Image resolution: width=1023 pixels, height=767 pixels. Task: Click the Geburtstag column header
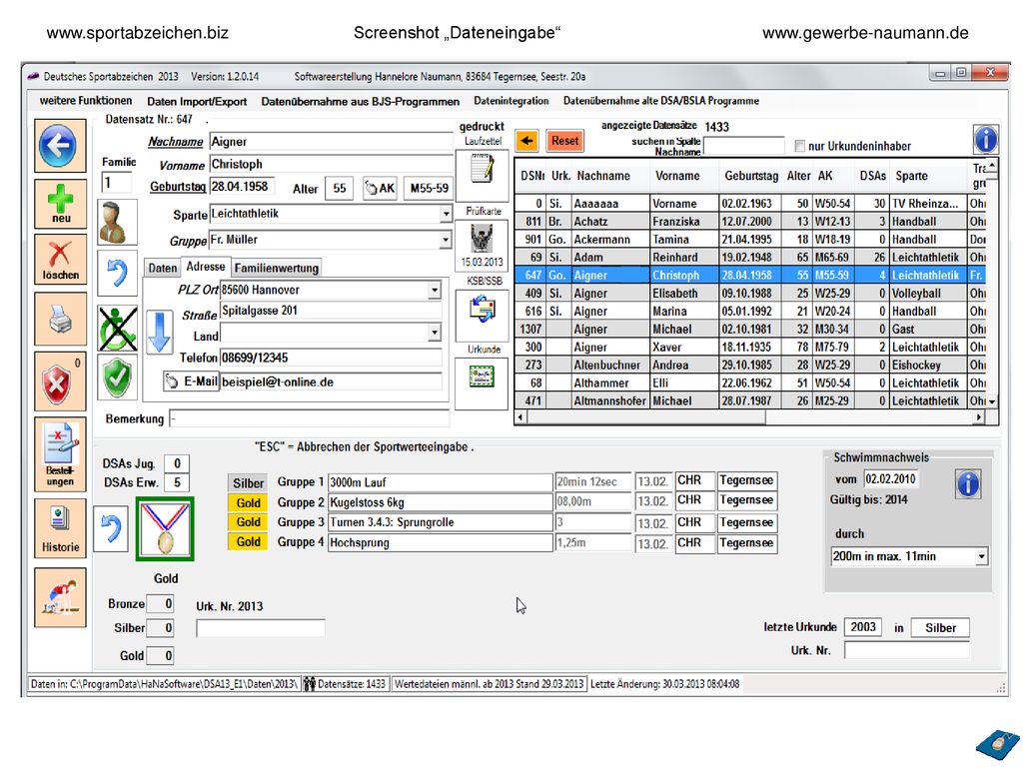coord(751,176)
